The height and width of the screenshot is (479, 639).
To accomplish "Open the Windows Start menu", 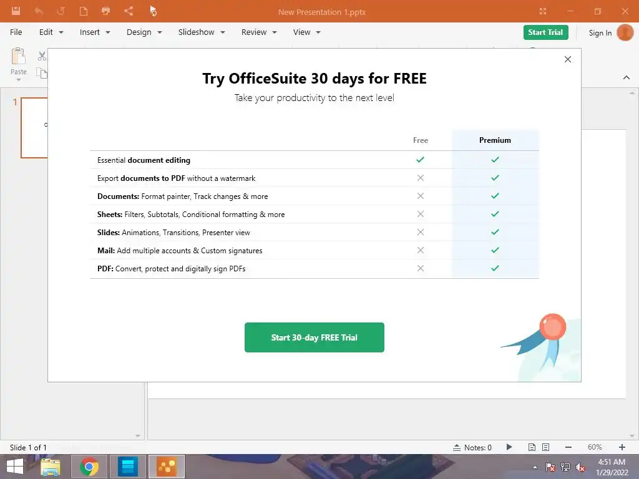I will [15, 467].
